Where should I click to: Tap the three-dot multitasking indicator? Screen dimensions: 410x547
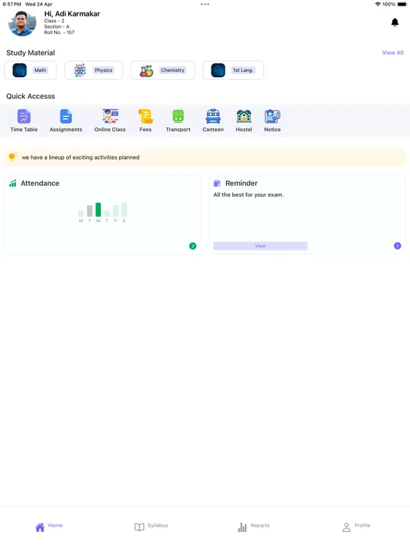205,4
